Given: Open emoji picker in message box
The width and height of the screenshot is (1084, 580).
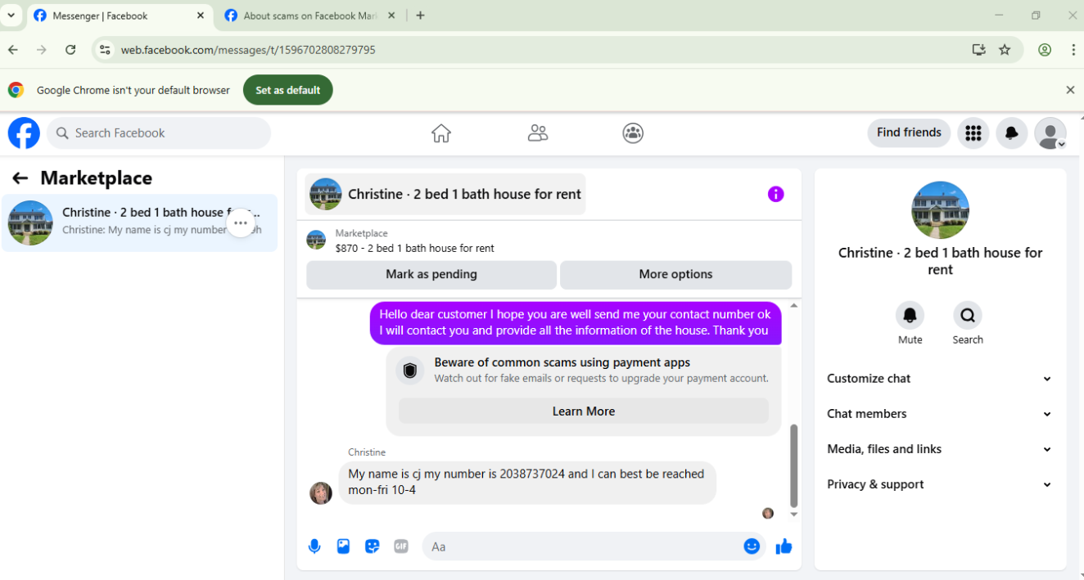Looking at the screenshot, I should click(x=752, y=546).
